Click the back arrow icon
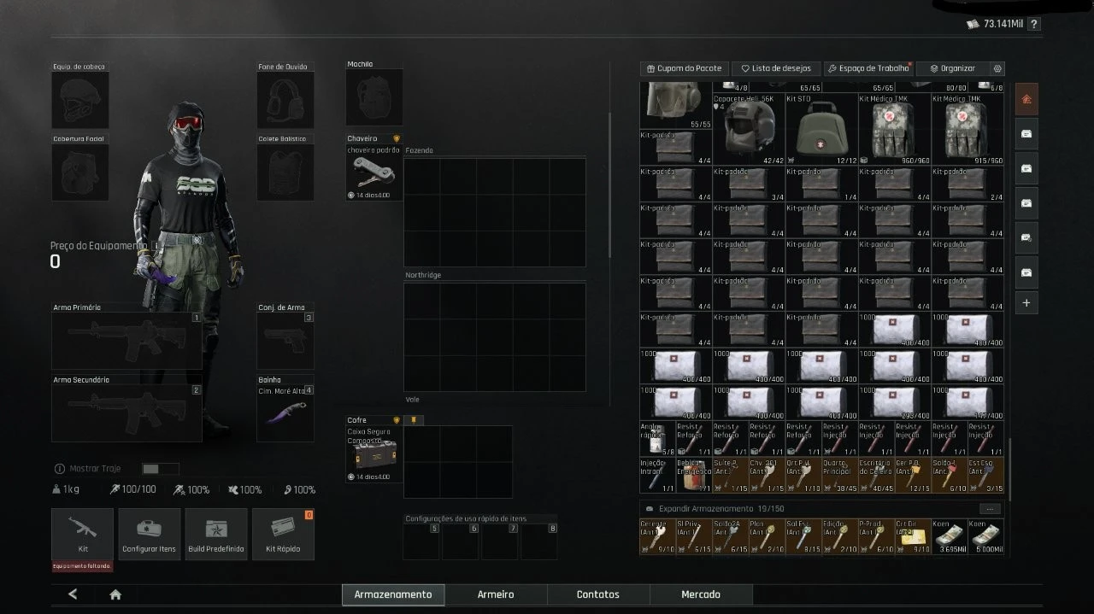The width and height of the screenshot is (1094, 614). [x=73, y=594]
